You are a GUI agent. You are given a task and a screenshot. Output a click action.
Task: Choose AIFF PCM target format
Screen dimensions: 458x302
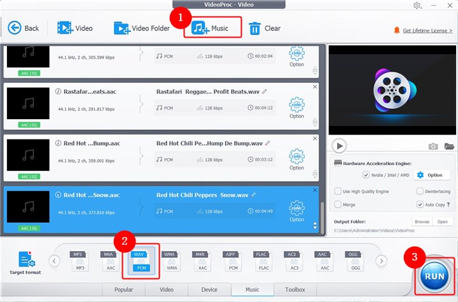232,261
